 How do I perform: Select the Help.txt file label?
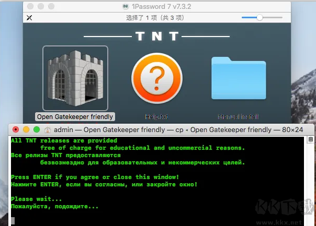pos(156,117)
